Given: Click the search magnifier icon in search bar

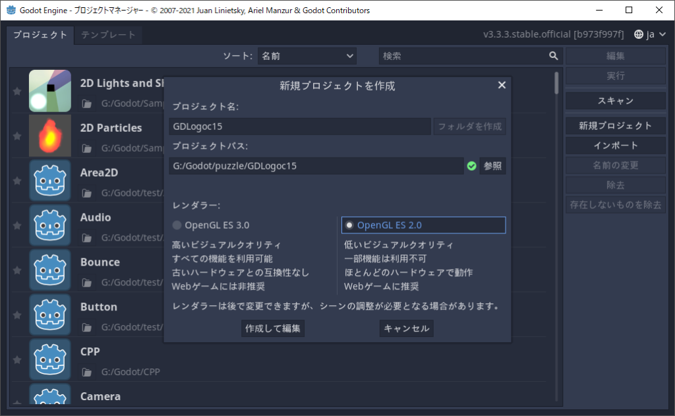Looking at the screenshot, I should click(553, 56).
